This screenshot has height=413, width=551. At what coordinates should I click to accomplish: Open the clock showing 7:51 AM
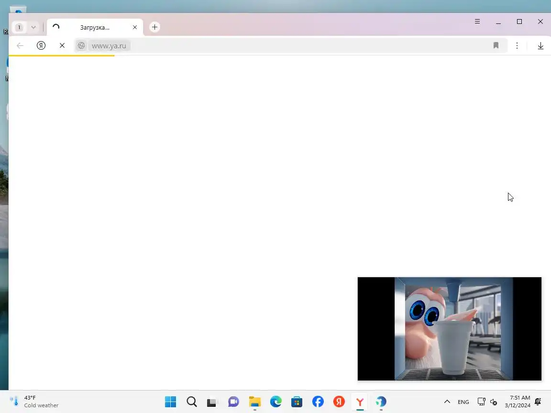point(517,402)
